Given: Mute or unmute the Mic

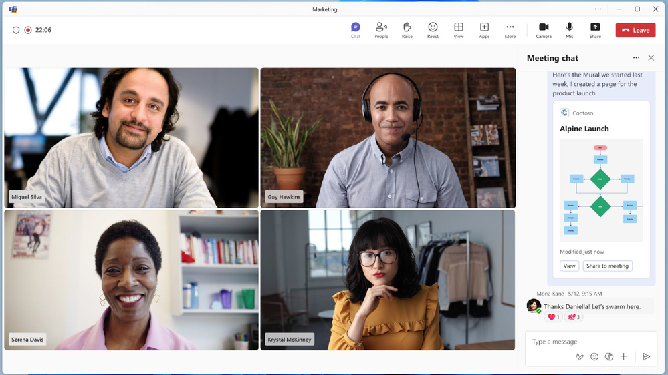Looking at the screenshot, I should pos(570,30).
